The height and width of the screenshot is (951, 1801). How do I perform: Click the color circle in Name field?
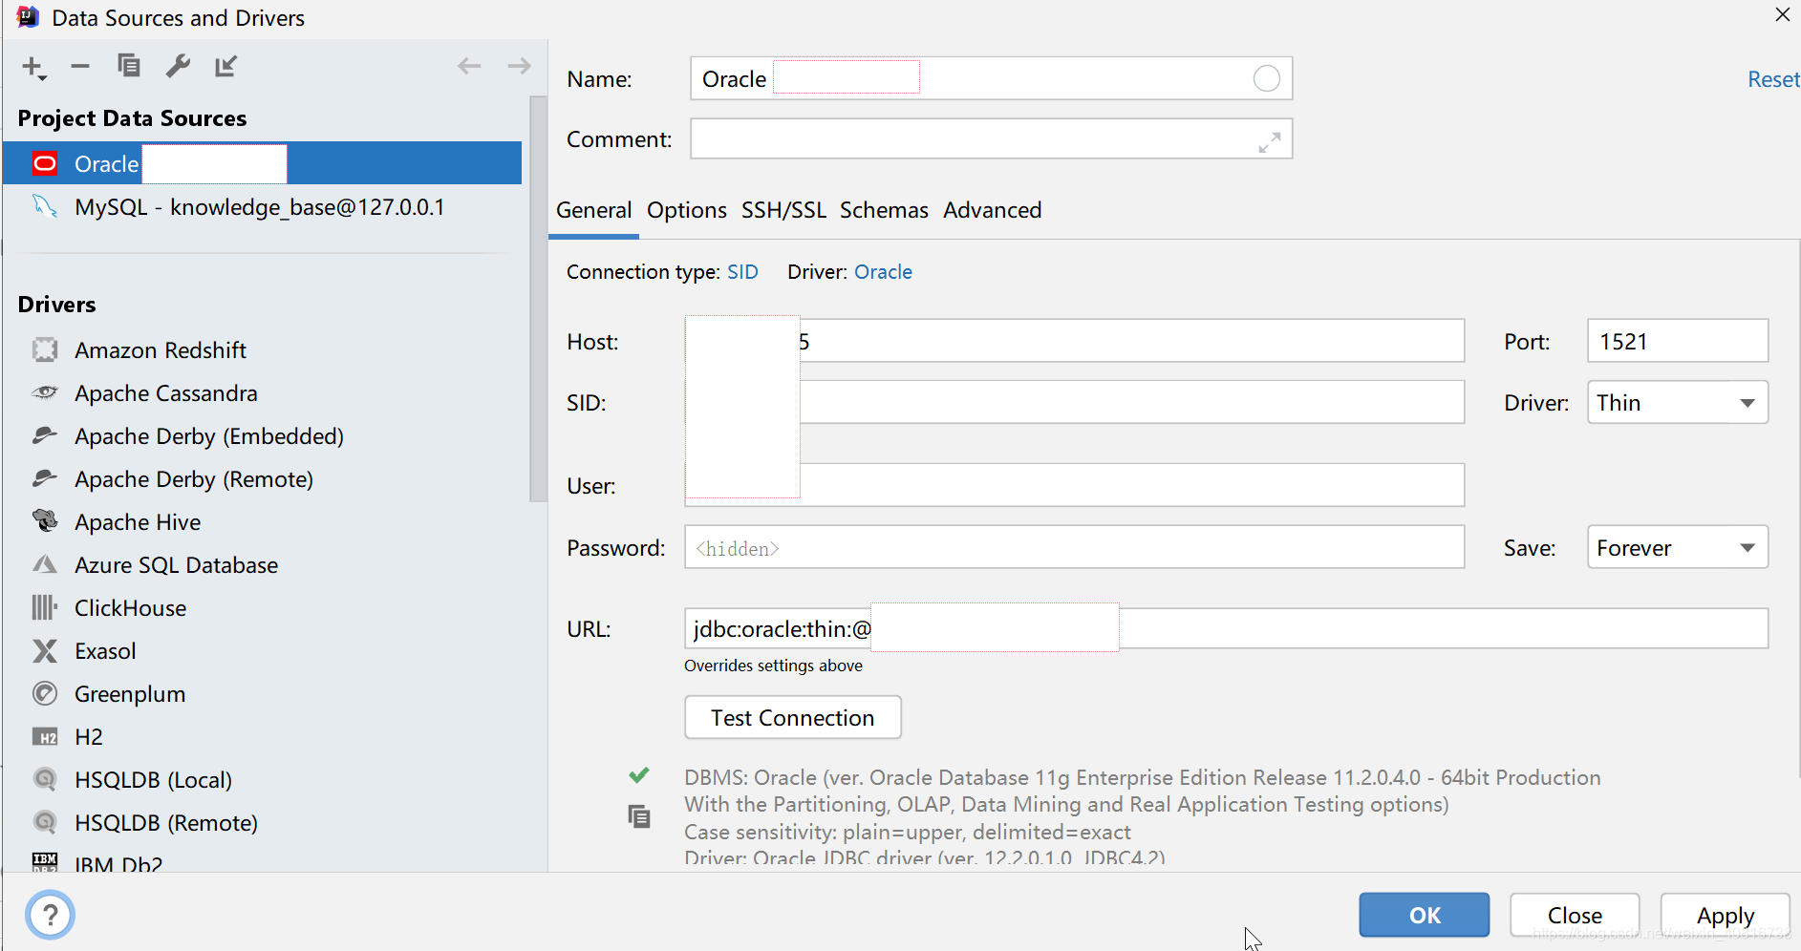click(x=1267, y=78)
